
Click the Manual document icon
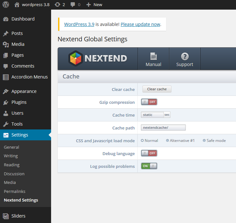tap(154, 56)
